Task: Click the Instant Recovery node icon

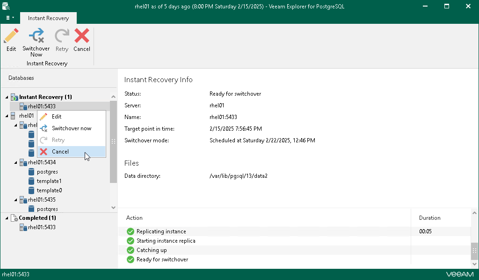Action: [14, 97]
